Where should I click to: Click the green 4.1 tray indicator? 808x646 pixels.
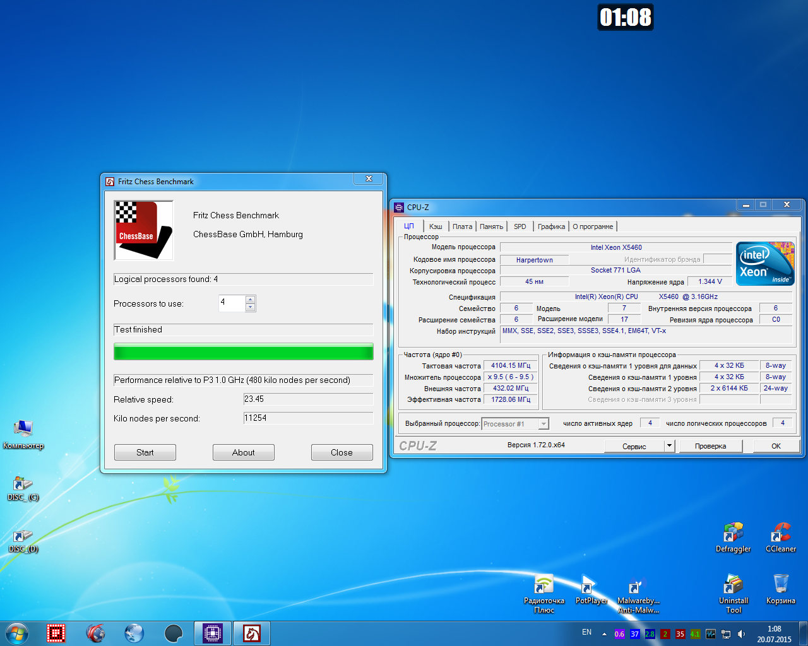tap(695, 634)
